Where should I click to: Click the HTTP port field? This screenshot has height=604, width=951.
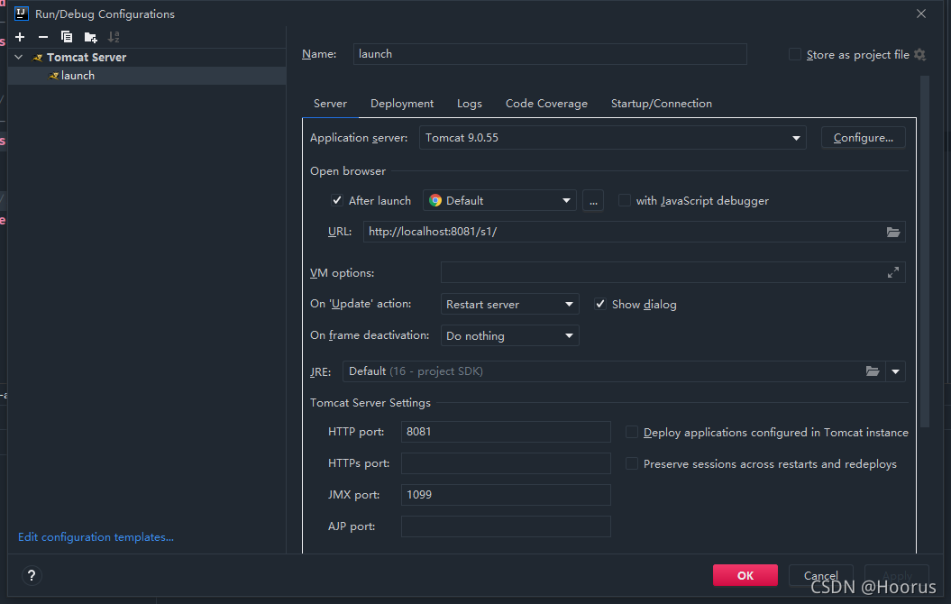[x=506, y=432]
